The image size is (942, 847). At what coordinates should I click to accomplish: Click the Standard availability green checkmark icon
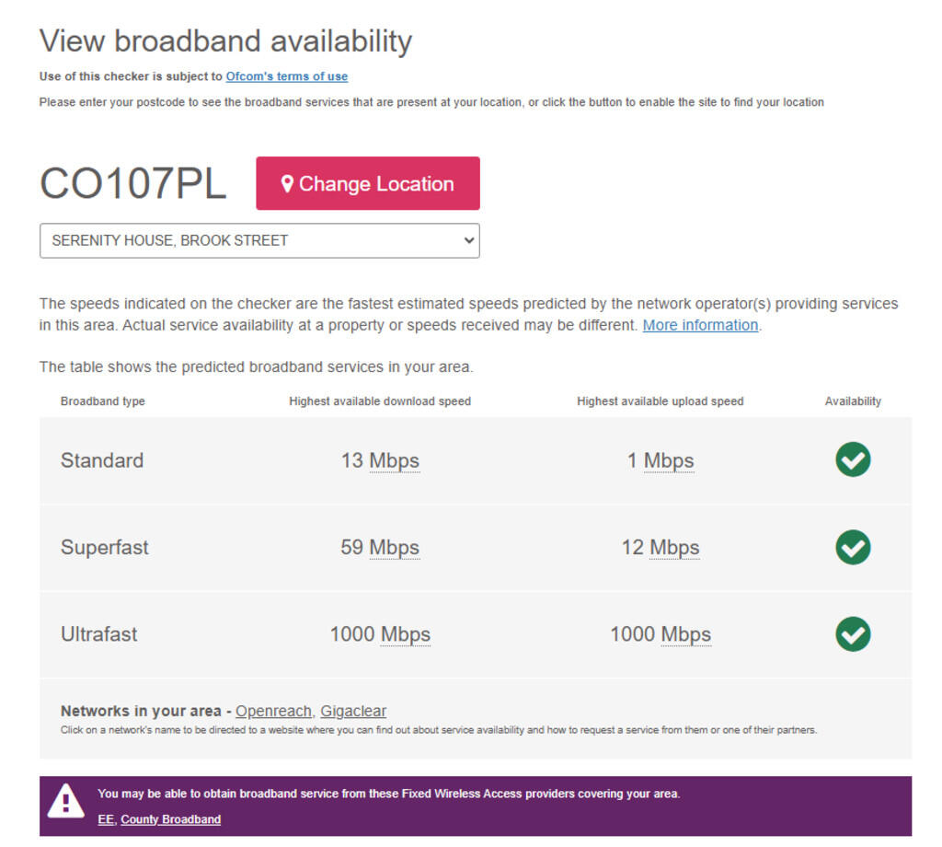[x=853, y=459]
